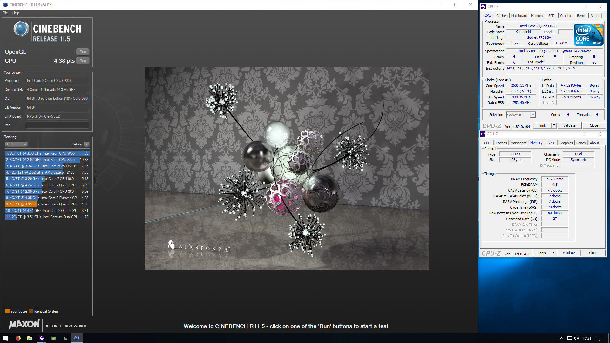The width and height of the screenshot is (610, 343).
Task: Click the Intel Core 2 Quad logo badge
Action: point(588,35)
